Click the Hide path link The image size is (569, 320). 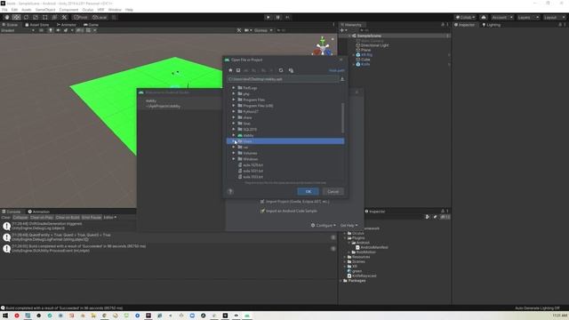pos(336,70)
